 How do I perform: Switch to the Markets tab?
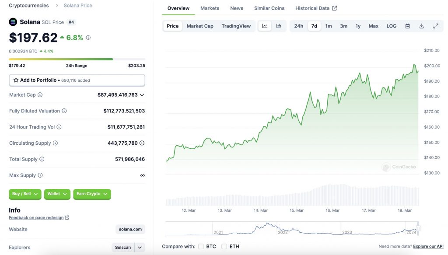(210, 8)
